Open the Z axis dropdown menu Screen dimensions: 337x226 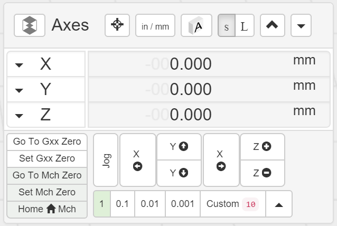(x=19, y=116)
